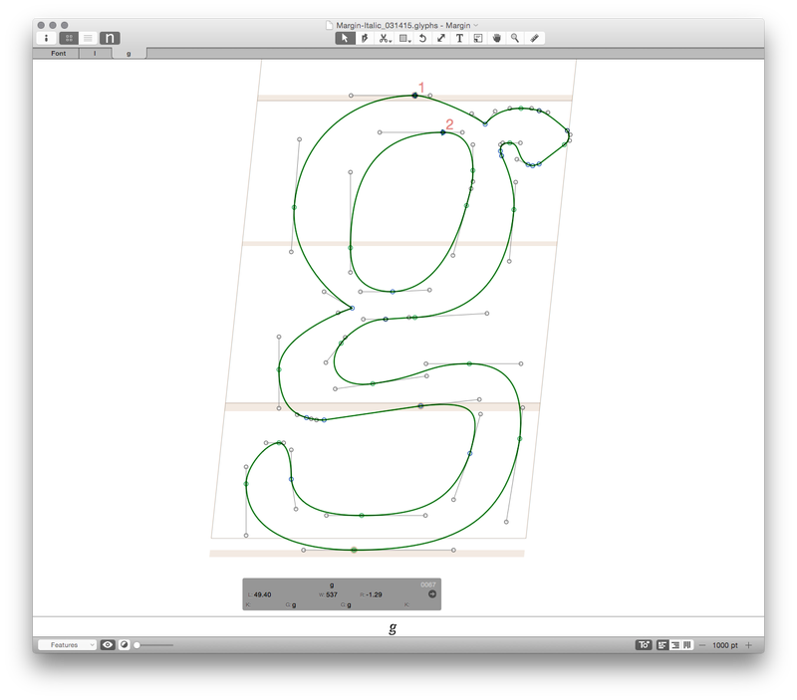The height and width of the screenshot is (700, 797).
Task: Select the Draw pen tool
Action: point(365,38)
